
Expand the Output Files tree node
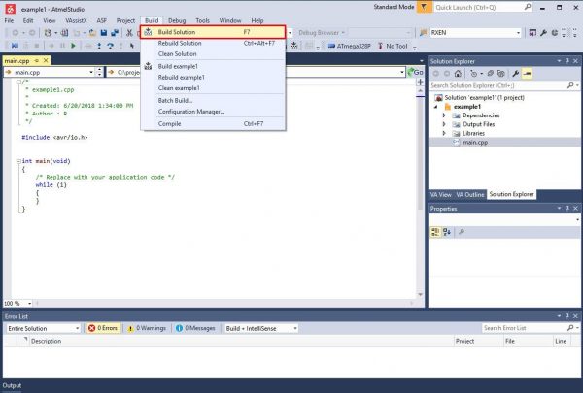[x=444, y=124]
